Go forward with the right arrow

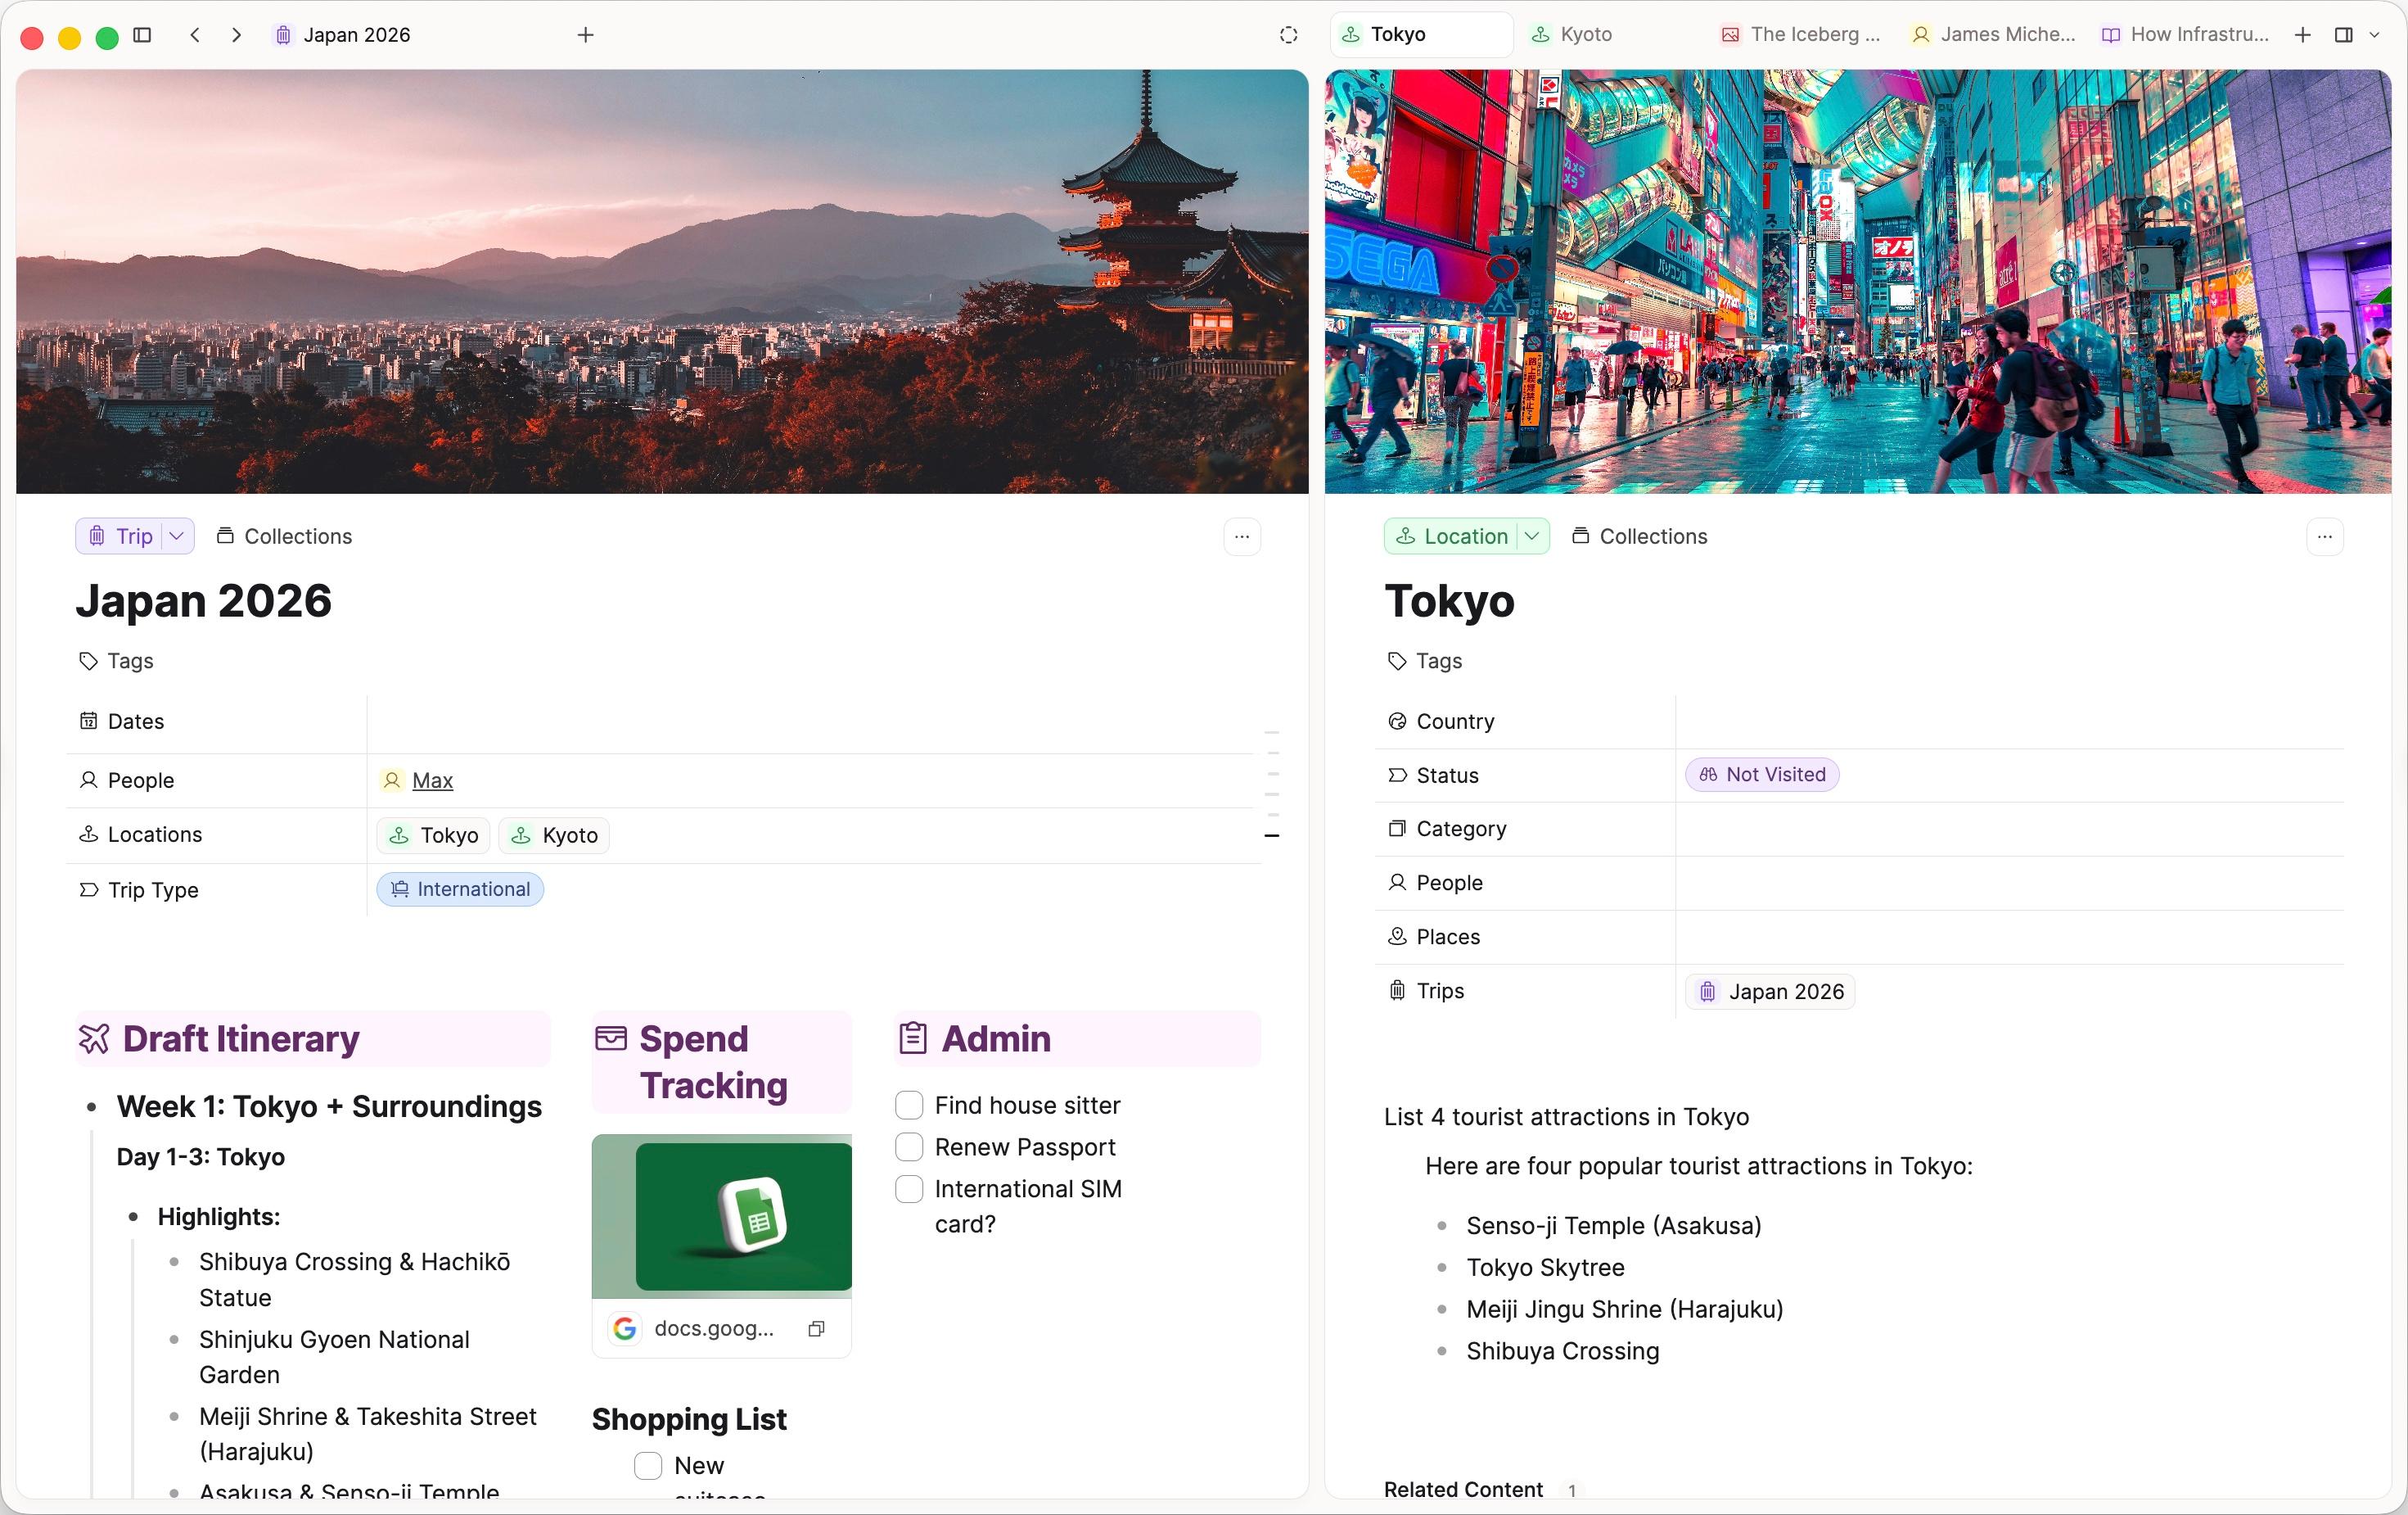(x=236, y=35)
